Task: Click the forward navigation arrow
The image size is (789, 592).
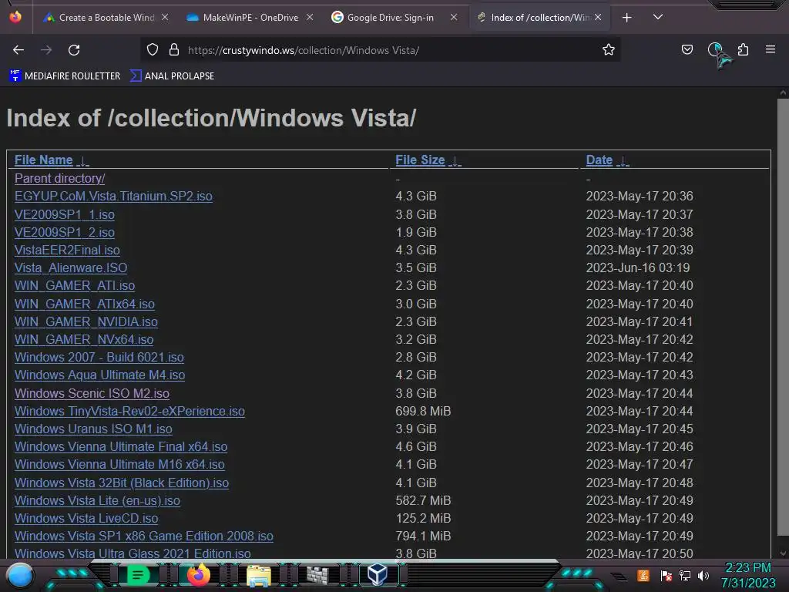Action: pos(46,50)
